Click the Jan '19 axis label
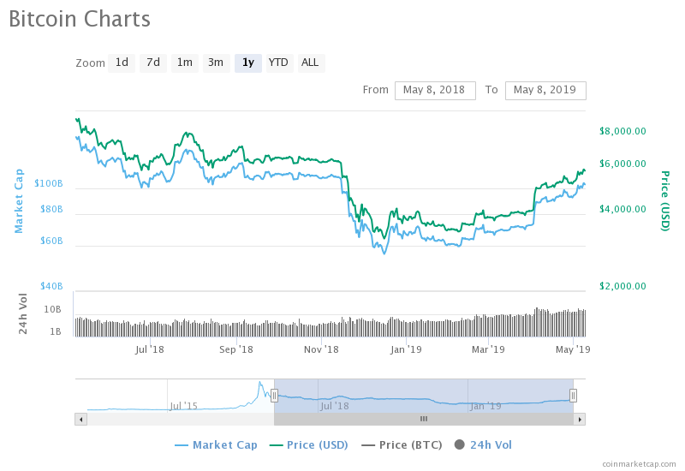This screenshot has width=685, height=471. click(x=406, y=349)
